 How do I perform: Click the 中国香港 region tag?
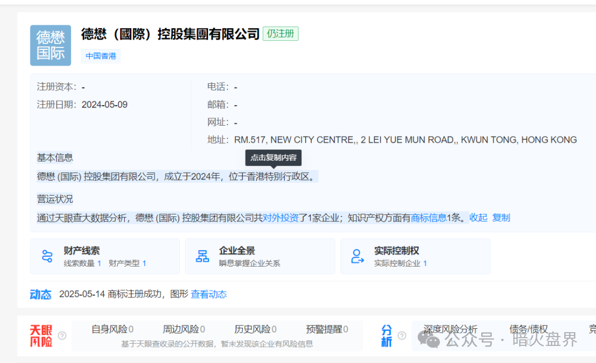click(100, 56)
